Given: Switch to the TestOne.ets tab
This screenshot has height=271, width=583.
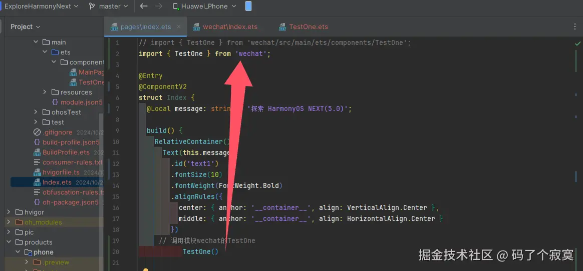Looking at the screenshot, I should pos(304,26).
